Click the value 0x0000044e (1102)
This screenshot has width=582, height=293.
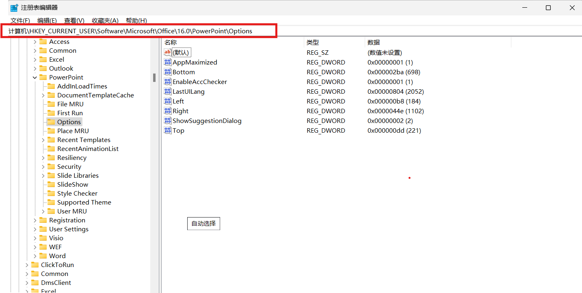396,111
